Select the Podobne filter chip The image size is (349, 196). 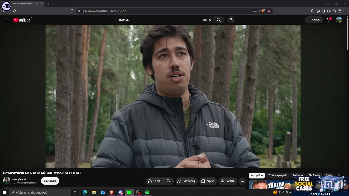[x=297, y=175]
